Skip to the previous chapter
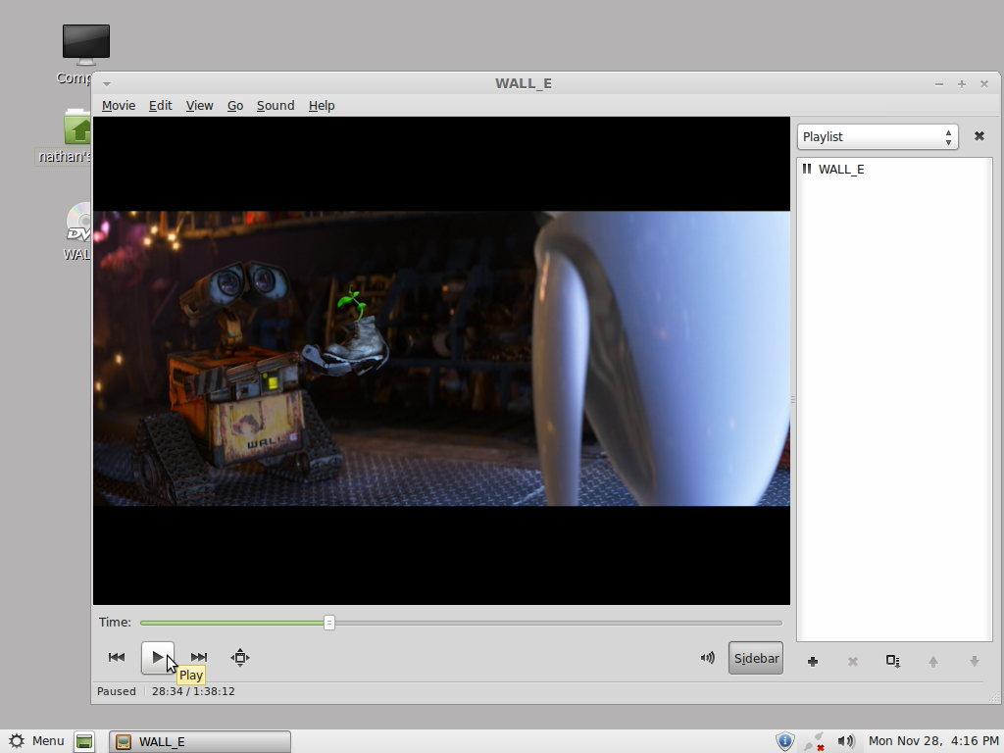This screenshot has width=1004, height=753. click(117, 658)
